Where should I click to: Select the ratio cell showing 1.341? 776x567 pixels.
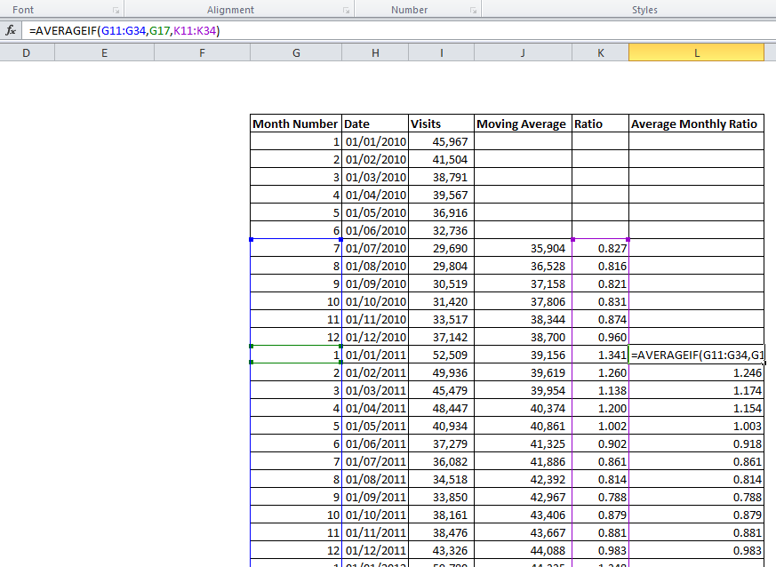(600, 355)
